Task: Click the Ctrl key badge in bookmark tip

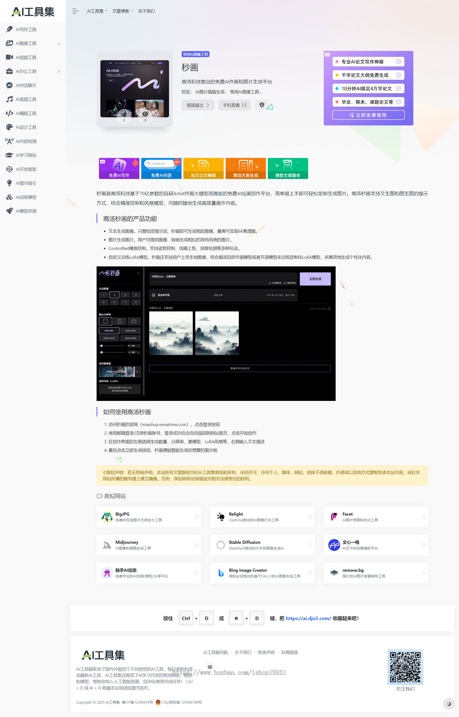Action: click(186, 618)
